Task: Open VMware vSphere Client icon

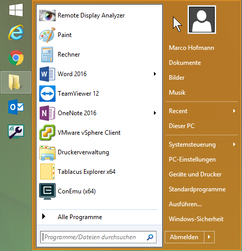Action: pos(47,133)
